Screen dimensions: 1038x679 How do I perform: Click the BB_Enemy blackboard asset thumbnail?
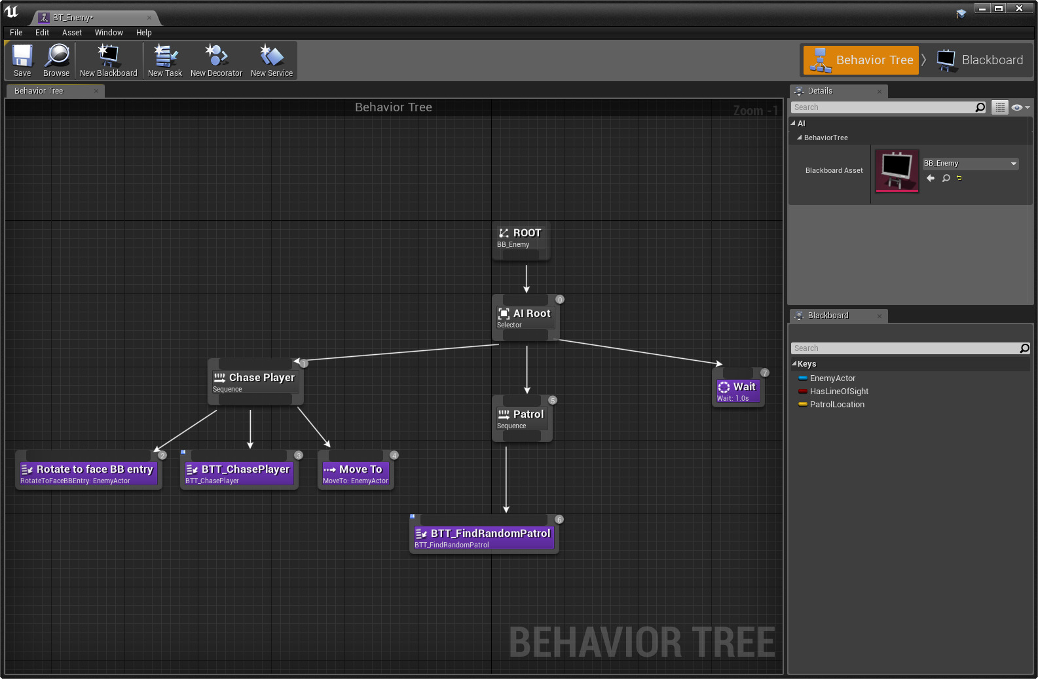[897, 171]
